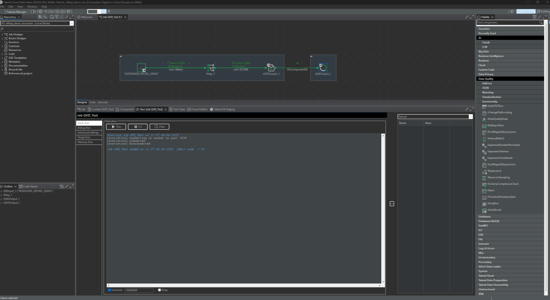Select tQVDOutput_1 in the Outline view
The height and width of the screenshot is (300, 550).
(12, 202)
